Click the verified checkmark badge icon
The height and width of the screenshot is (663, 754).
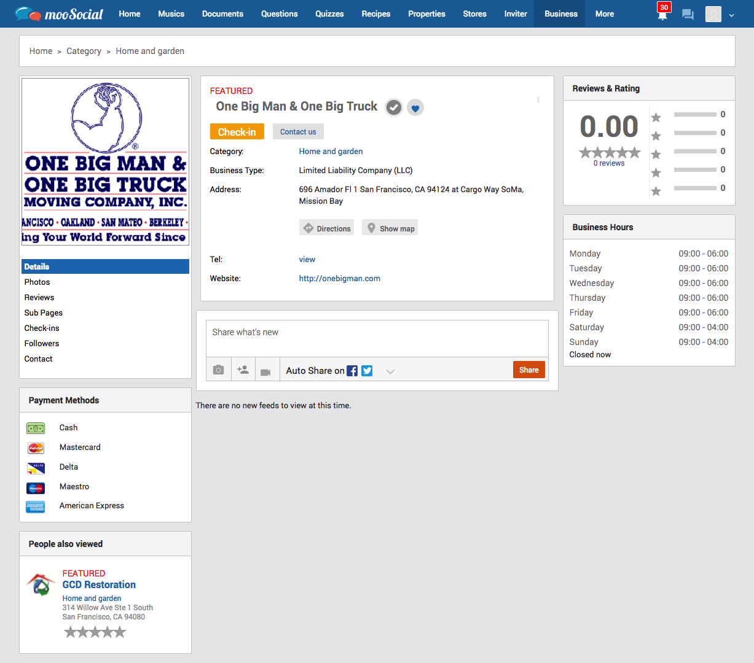(394, 107)
